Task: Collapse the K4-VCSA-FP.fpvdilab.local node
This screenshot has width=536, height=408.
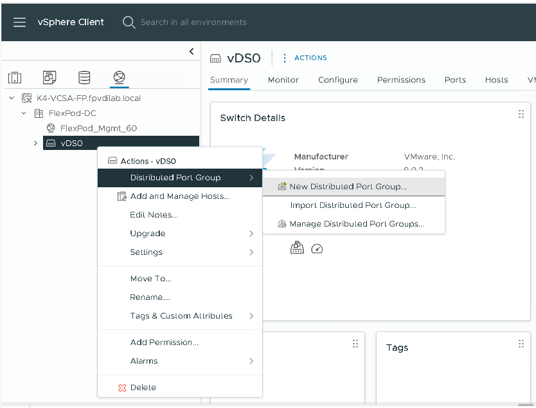Action: (12, 98)
